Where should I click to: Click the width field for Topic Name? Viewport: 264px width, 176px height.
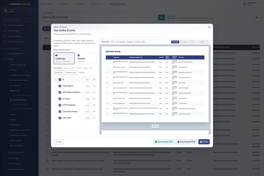click(x=88, y=86)
